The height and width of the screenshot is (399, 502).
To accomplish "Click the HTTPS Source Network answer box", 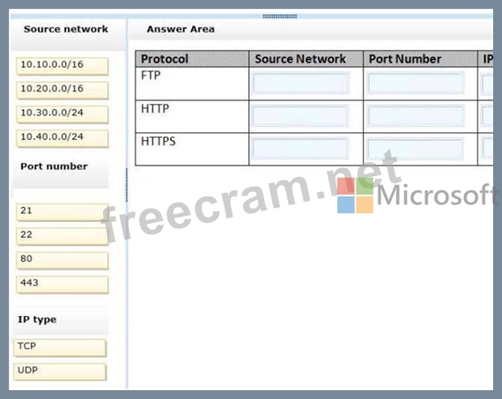I will pos(300,149).
